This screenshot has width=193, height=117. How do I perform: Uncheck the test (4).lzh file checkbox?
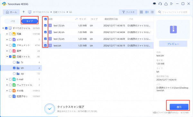(x=45, y=32)
